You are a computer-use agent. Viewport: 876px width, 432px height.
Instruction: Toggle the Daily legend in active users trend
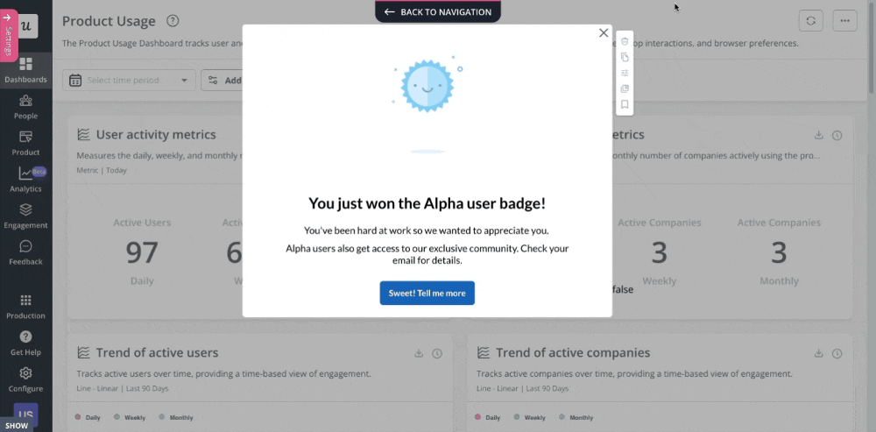pyautogui.click(x=87, y=417)
